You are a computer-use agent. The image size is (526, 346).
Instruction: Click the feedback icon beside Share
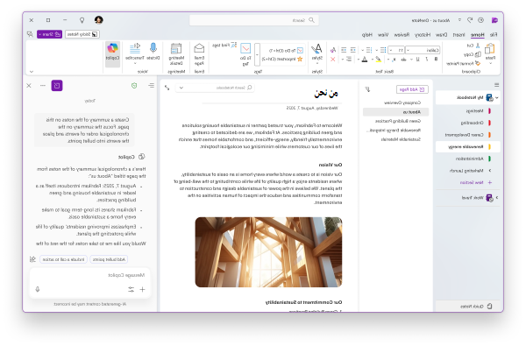[30, 34]
